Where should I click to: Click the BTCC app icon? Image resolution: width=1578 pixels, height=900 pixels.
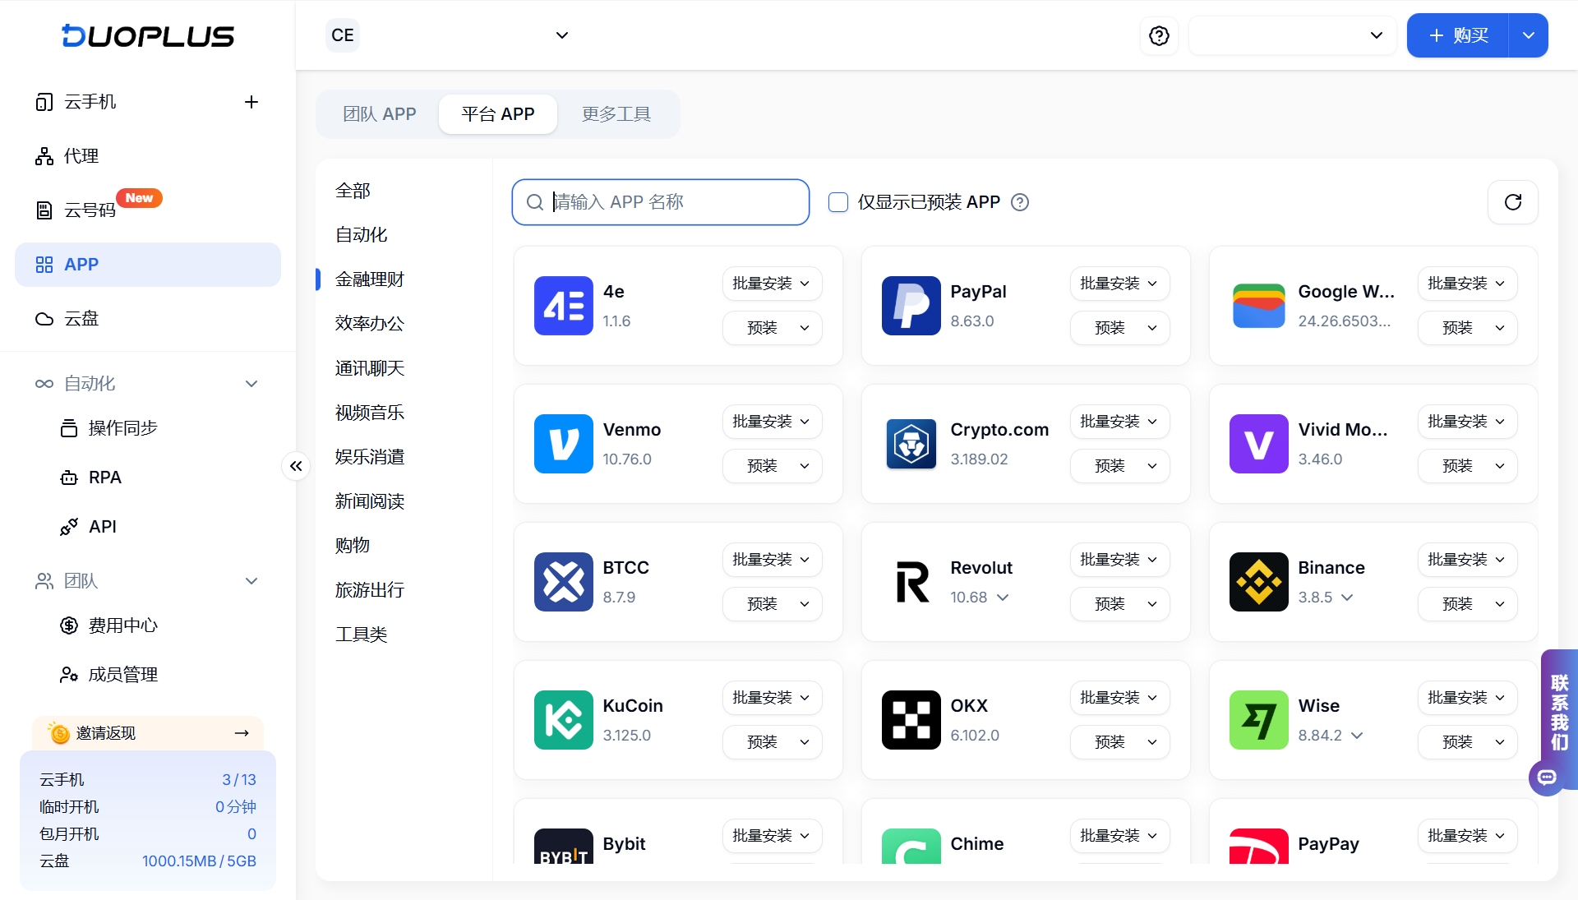(563, 582)
